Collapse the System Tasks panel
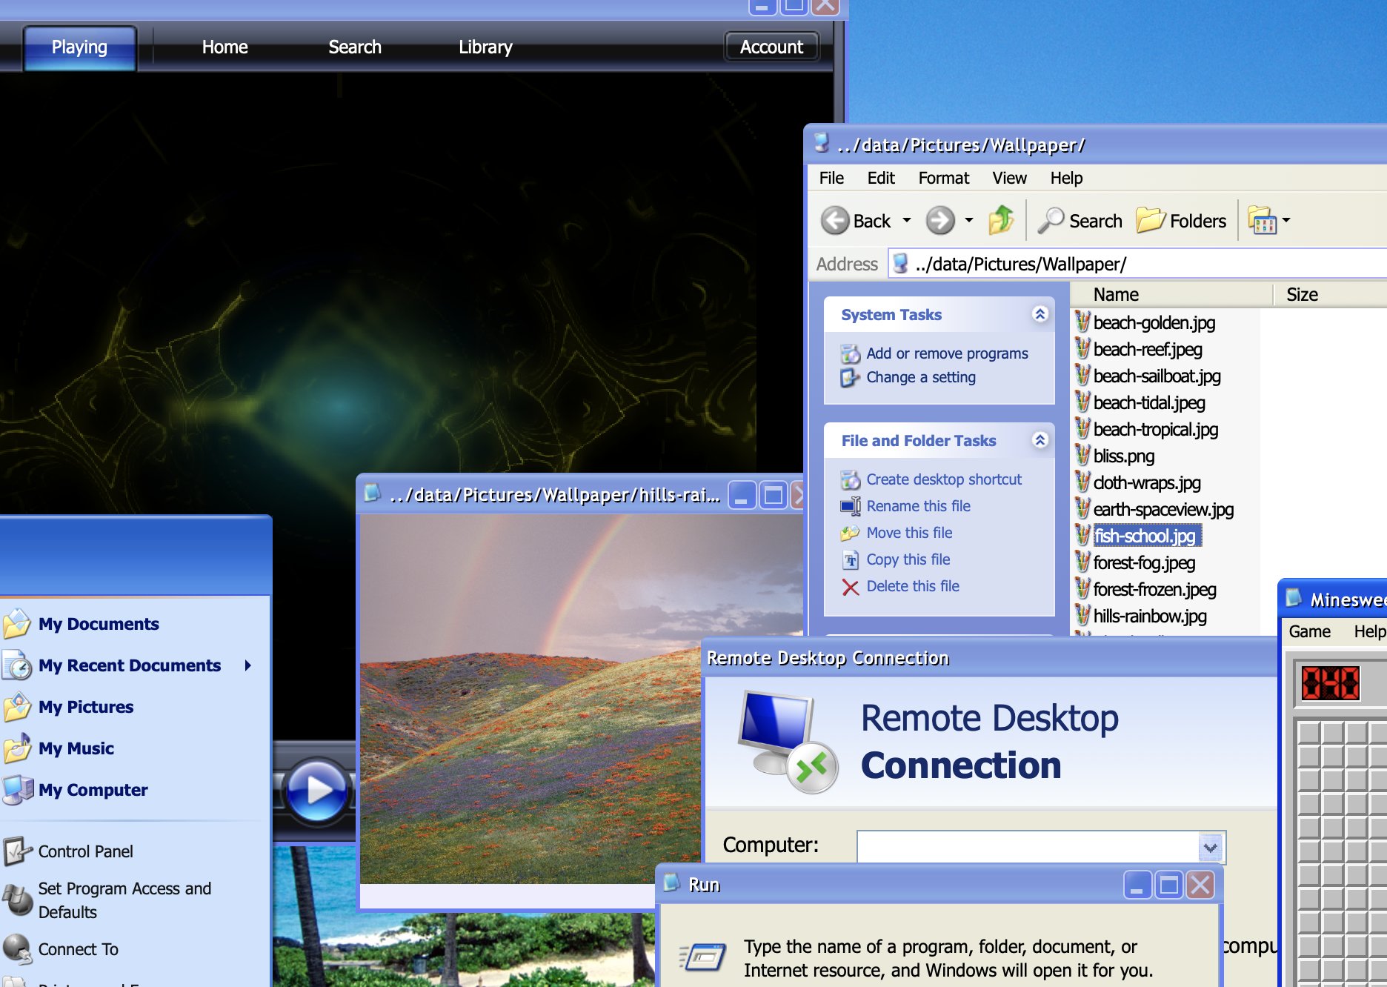The height and width of the screenshot is (987, 1387). [x=1040, y=314]
